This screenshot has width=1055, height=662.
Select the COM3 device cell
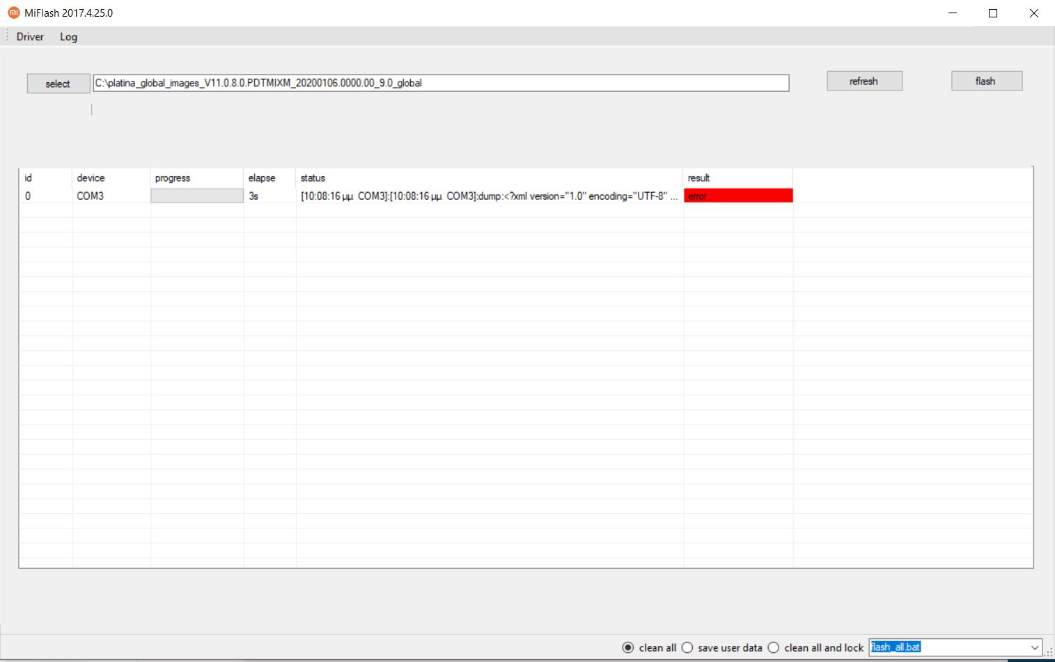click(111, 196)
